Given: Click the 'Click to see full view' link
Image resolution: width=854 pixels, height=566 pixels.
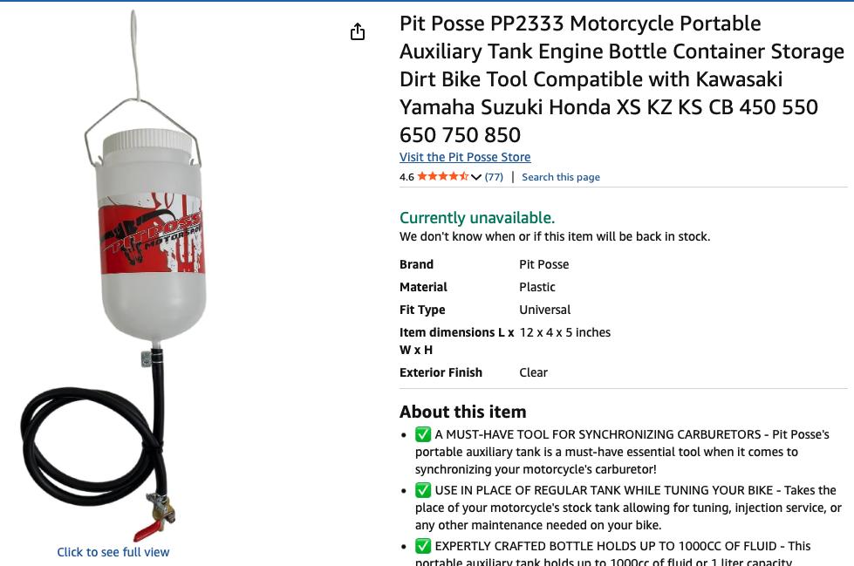Looking at the screenshot, I should [x=113, y=552].
